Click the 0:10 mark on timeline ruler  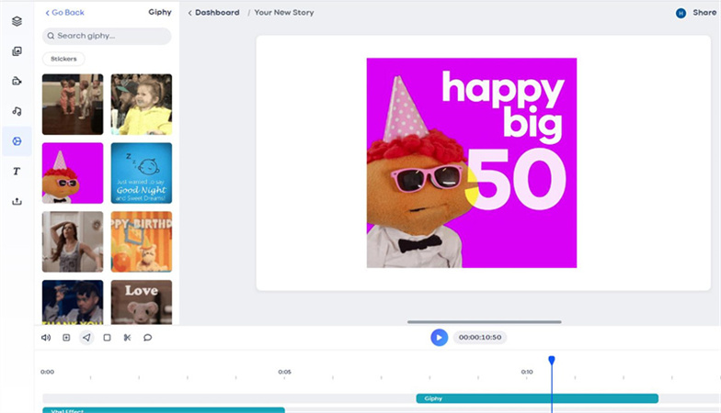[527, 372]
